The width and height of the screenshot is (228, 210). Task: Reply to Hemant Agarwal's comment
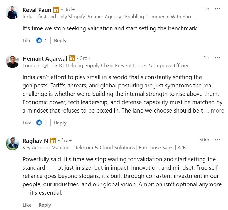[x=60, y=123]
